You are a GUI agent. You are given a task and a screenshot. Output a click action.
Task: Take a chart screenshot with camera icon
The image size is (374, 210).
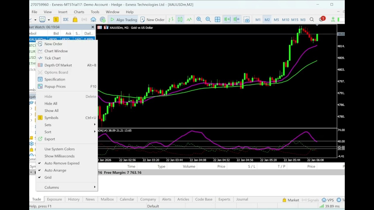[247, 20]
